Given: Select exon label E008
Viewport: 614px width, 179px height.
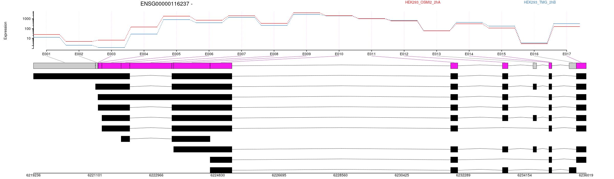Looking at the screenshot, I should 274,54.
